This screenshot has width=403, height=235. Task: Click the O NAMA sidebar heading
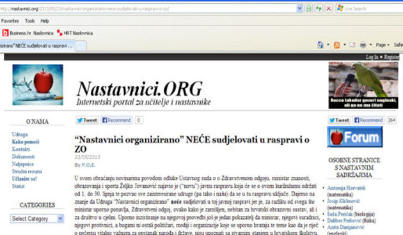pyautogui.click(x=37, y=121)
